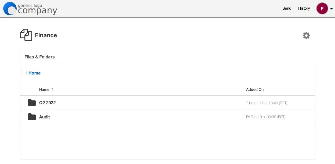
Task: Click the user avatar labeled F
Action: [x=322, y=9]
